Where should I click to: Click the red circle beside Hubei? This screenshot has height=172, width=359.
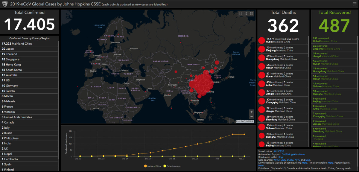(x=261, y=41)
